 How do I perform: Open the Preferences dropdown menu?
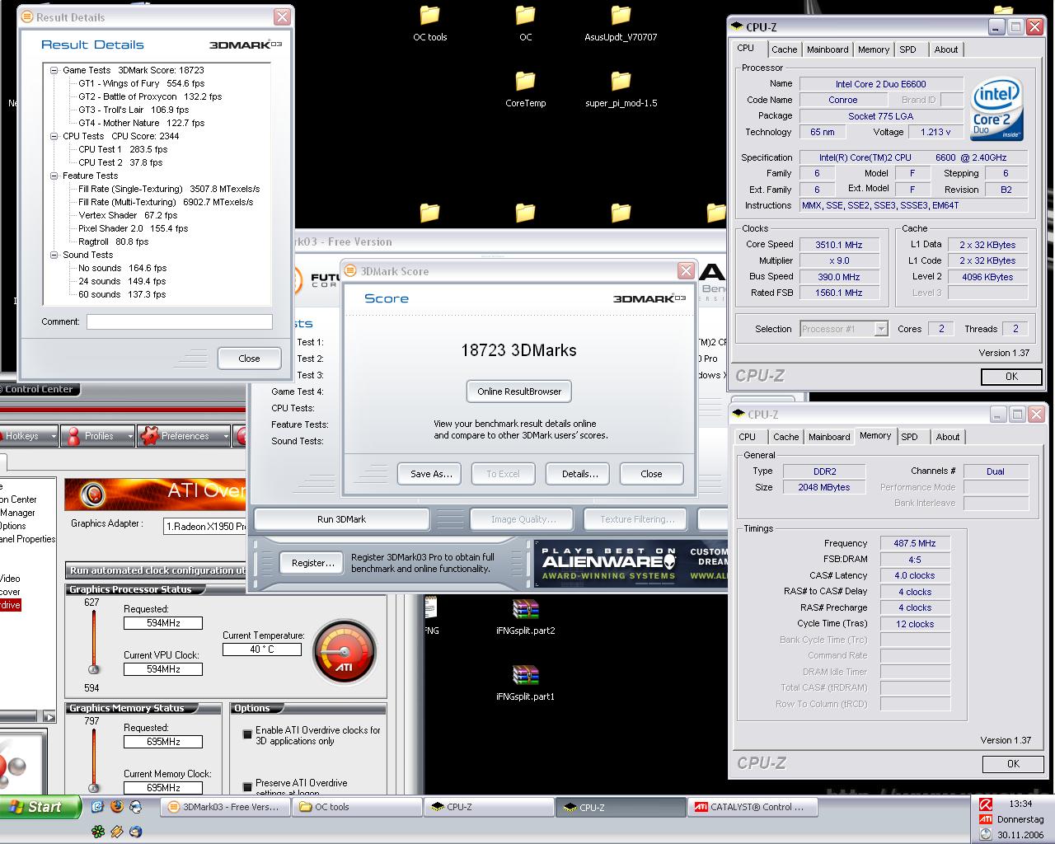(x=225, y=436)
